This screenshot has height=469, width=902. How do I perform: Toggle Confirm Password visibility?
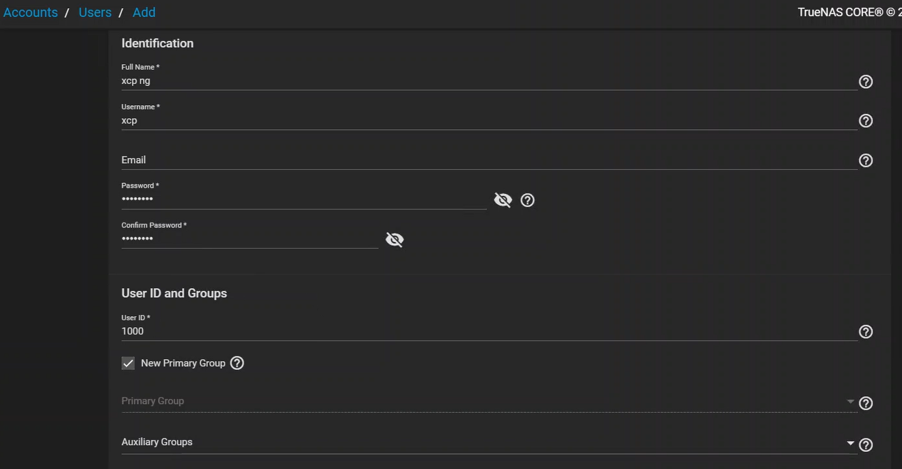(395, 240)
